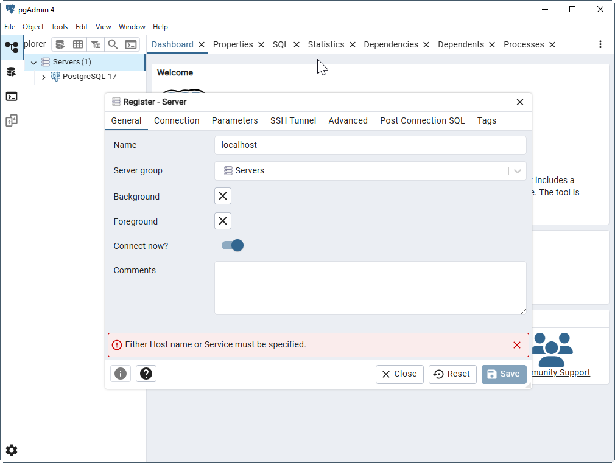Screen dimensions: 615x463
Task: Close the Dependencies tab
Action: [x=426, y=44]
